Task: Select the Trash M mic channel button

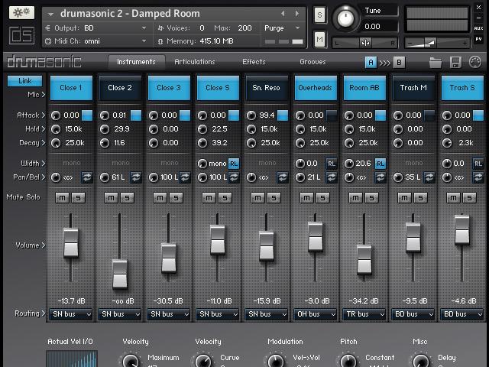Action: [x=413, y=88]
